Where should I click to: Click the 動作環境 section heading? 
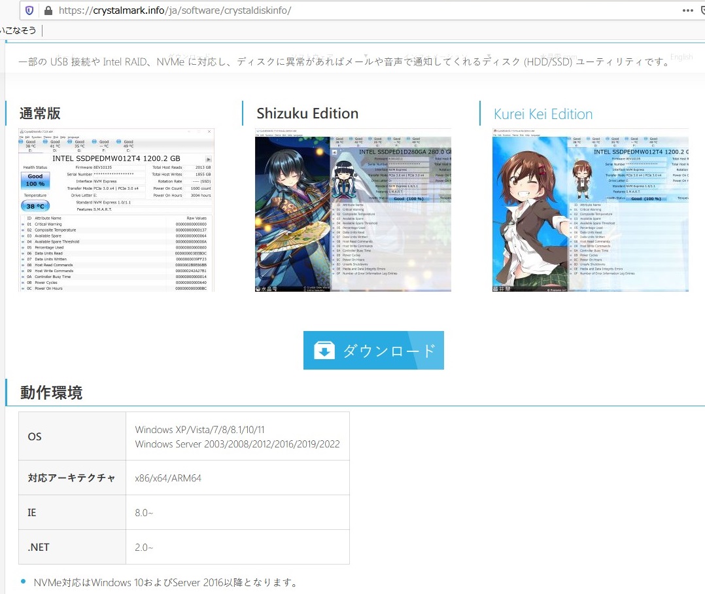click(x=51, y=393)
